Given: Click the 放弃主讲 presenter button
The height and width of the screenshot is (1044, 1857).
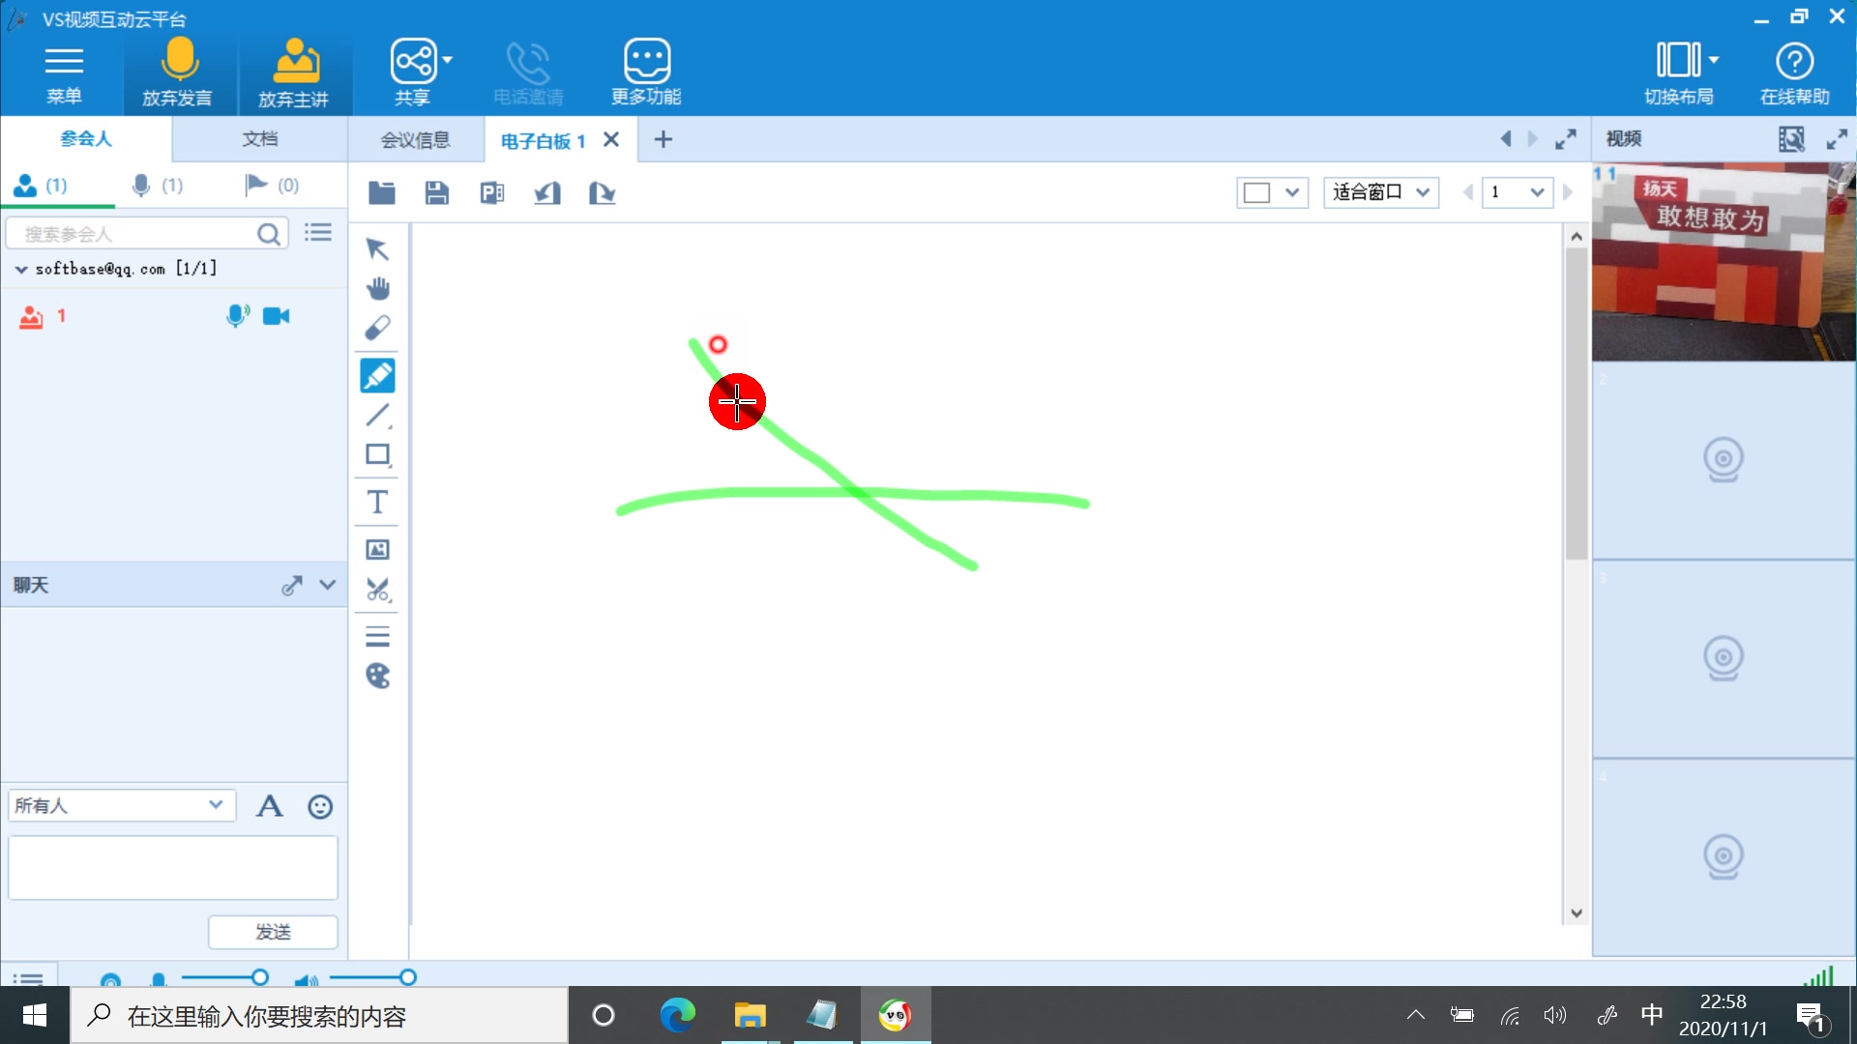Looking at the screenshot, I should 294,75.
